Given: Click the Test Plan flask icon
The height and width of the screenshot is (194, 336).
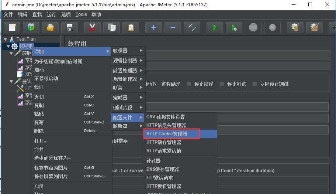Looking at the screenshot, I should [12, 39].
